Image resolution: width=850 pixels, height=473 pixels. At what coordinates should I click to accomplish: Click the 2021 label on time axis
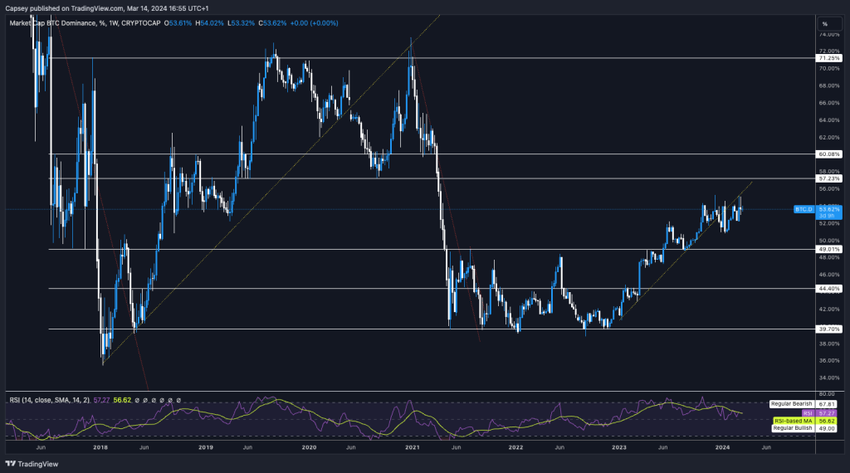[x=413, y=446]
